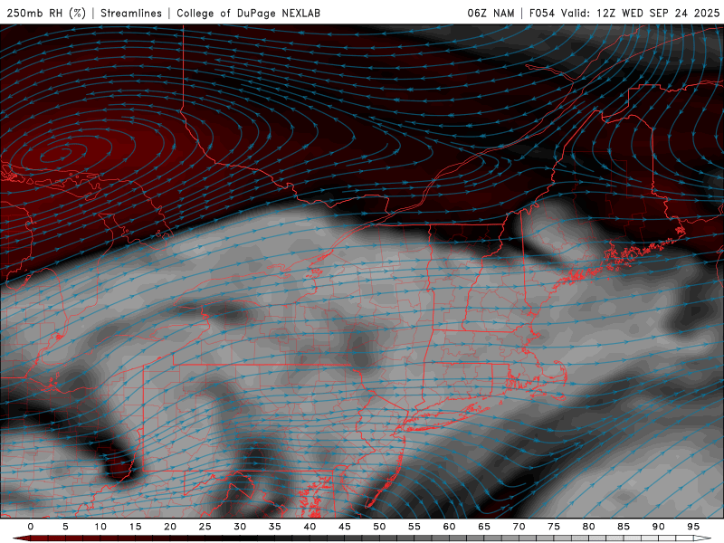
Task: Pick the "35" label on the color scale
Action: coord(275,527)
